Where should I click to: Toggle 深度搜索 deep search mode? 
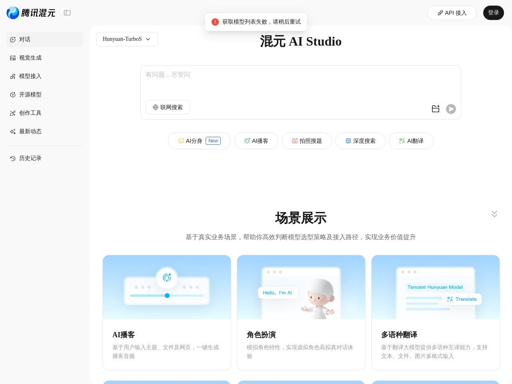[360, 141]
